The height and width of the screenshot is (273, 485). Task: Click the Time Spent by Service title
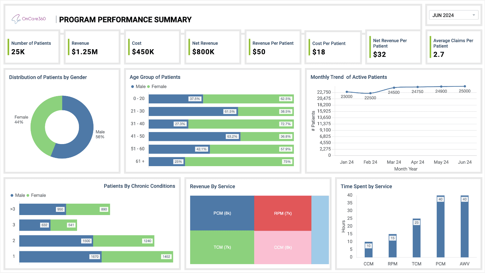(x=366, y=186)
